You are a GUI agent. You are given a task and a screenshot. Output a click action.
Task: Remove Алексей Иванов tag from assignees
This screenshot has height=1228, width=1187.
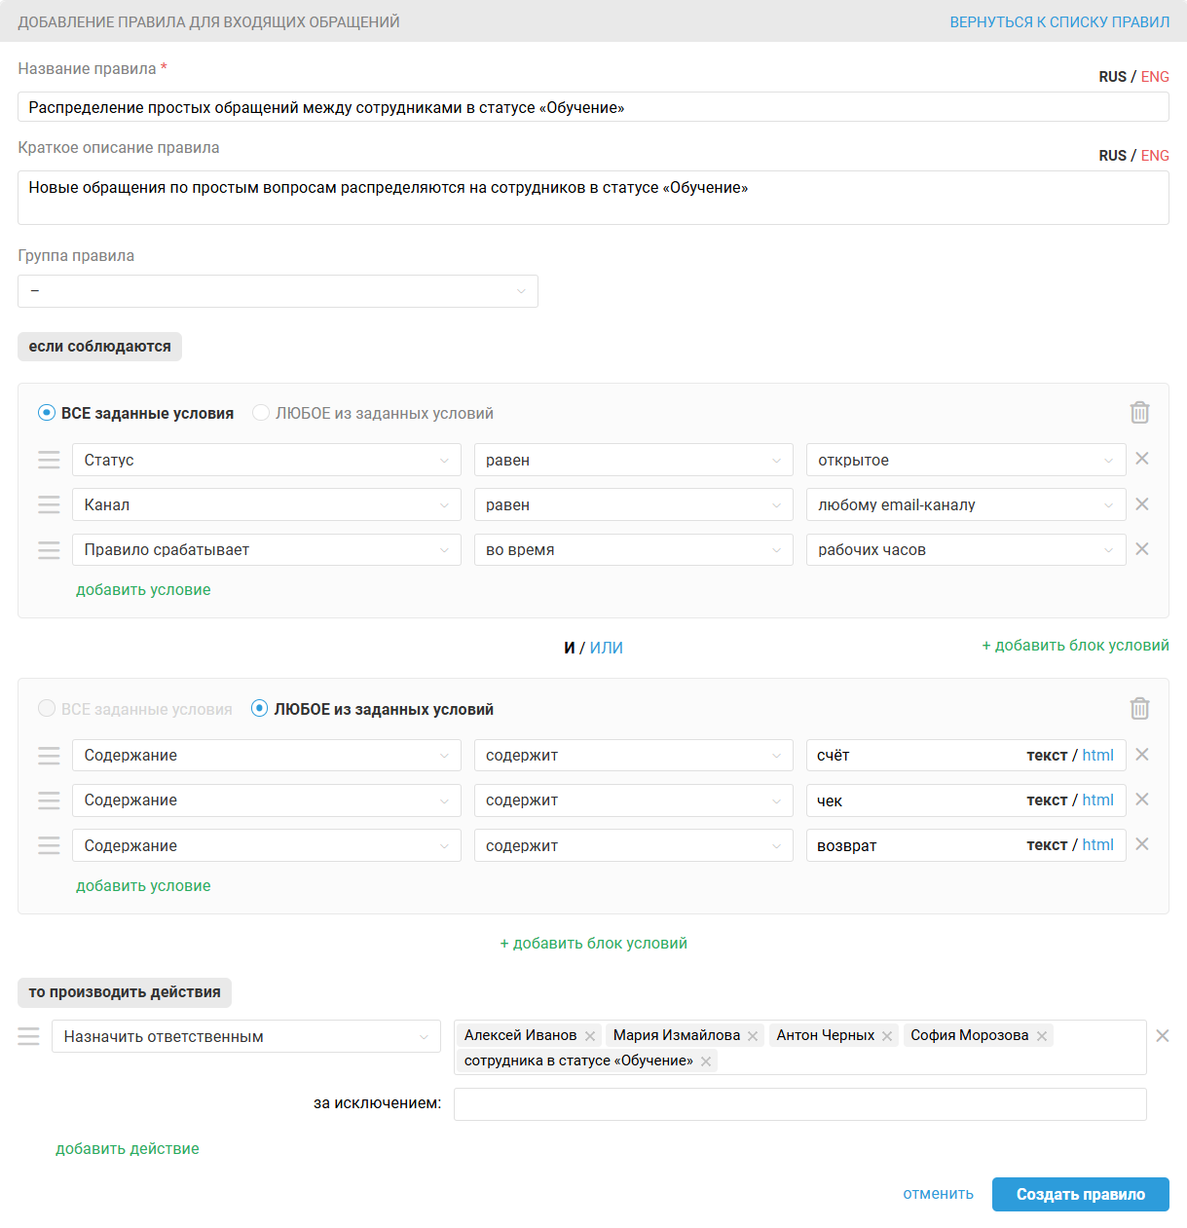tap(590, 1036)
